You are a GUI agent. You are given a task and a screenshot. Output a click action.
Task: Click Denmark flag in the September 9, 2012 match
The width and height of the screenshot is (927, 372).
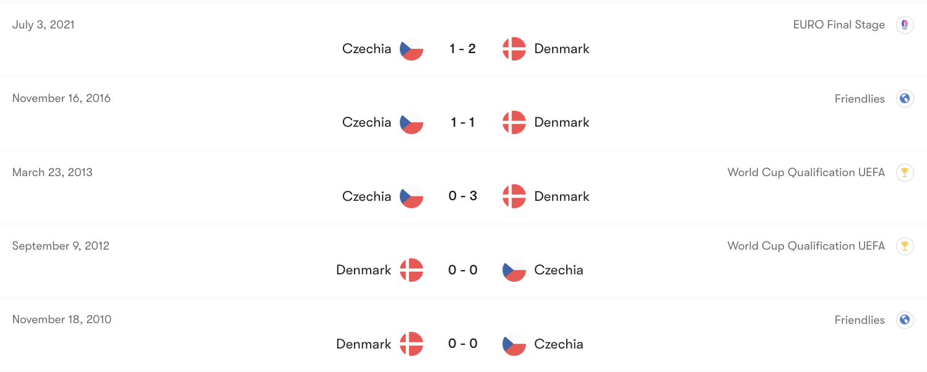point(412,270)
